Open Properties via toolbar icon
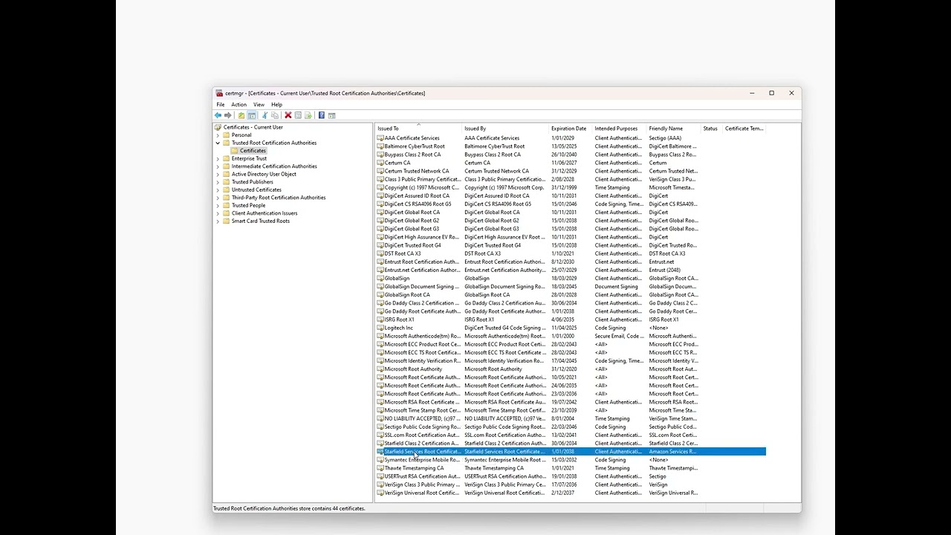Screen dimensions: 951x535 click(298, 115)
